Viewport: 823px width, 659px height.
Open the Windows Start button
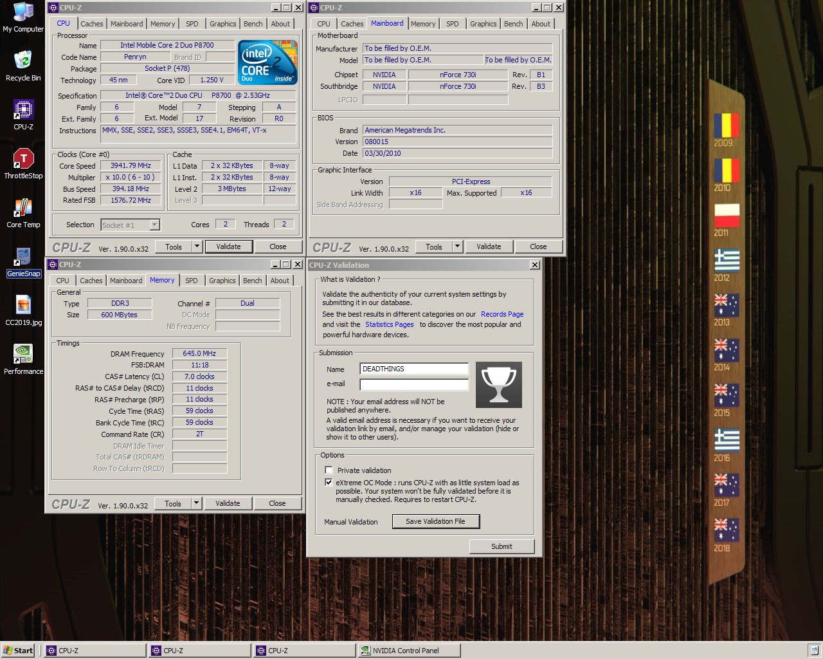coord(18,651)
